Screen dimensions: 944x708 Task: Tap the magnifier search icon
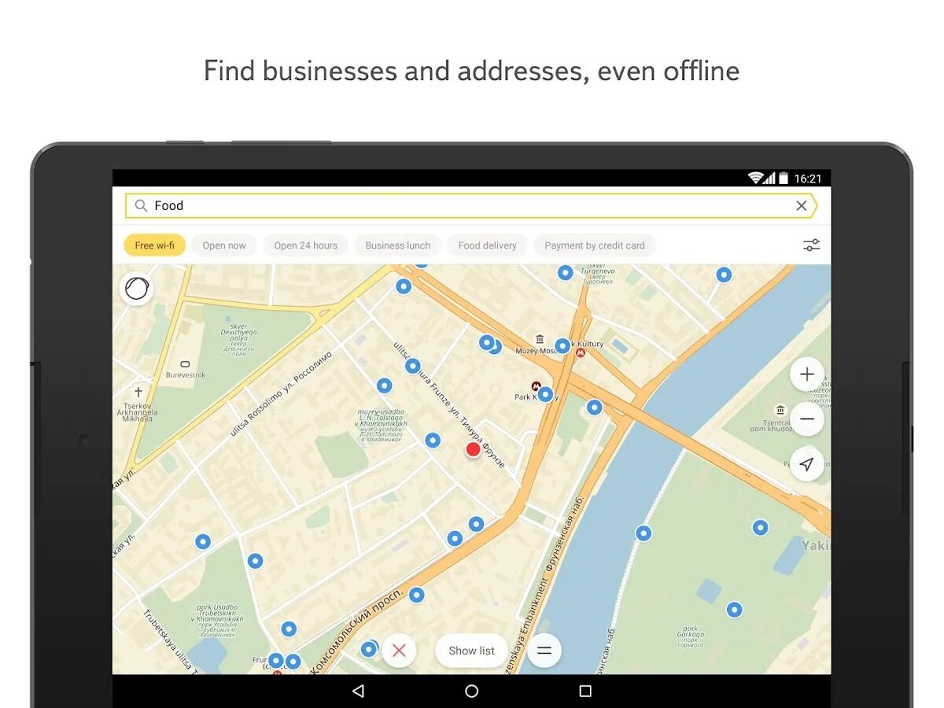point(141,206)
